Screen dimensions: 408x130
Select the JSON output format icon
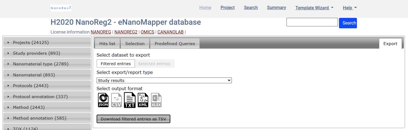[103, 100]
